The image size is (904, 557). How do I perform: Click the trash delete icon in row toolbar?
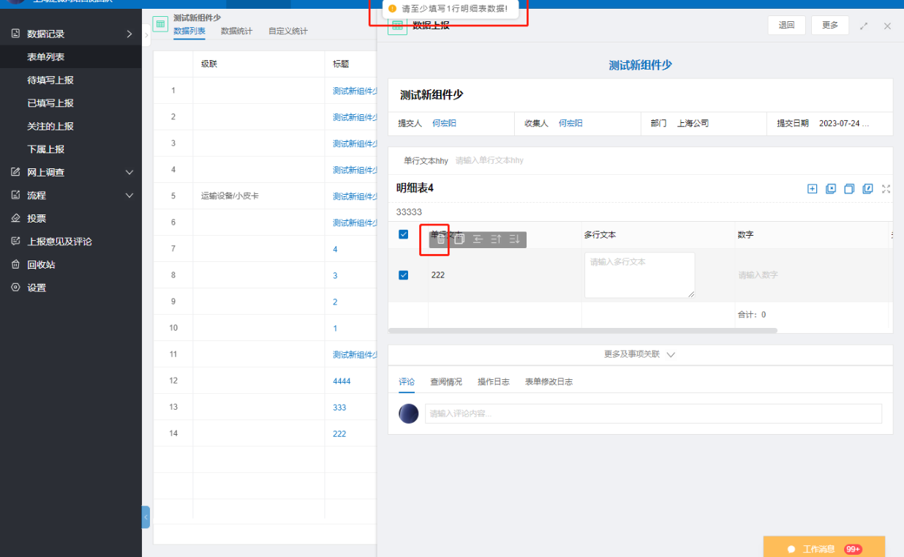tap(440, 239)
